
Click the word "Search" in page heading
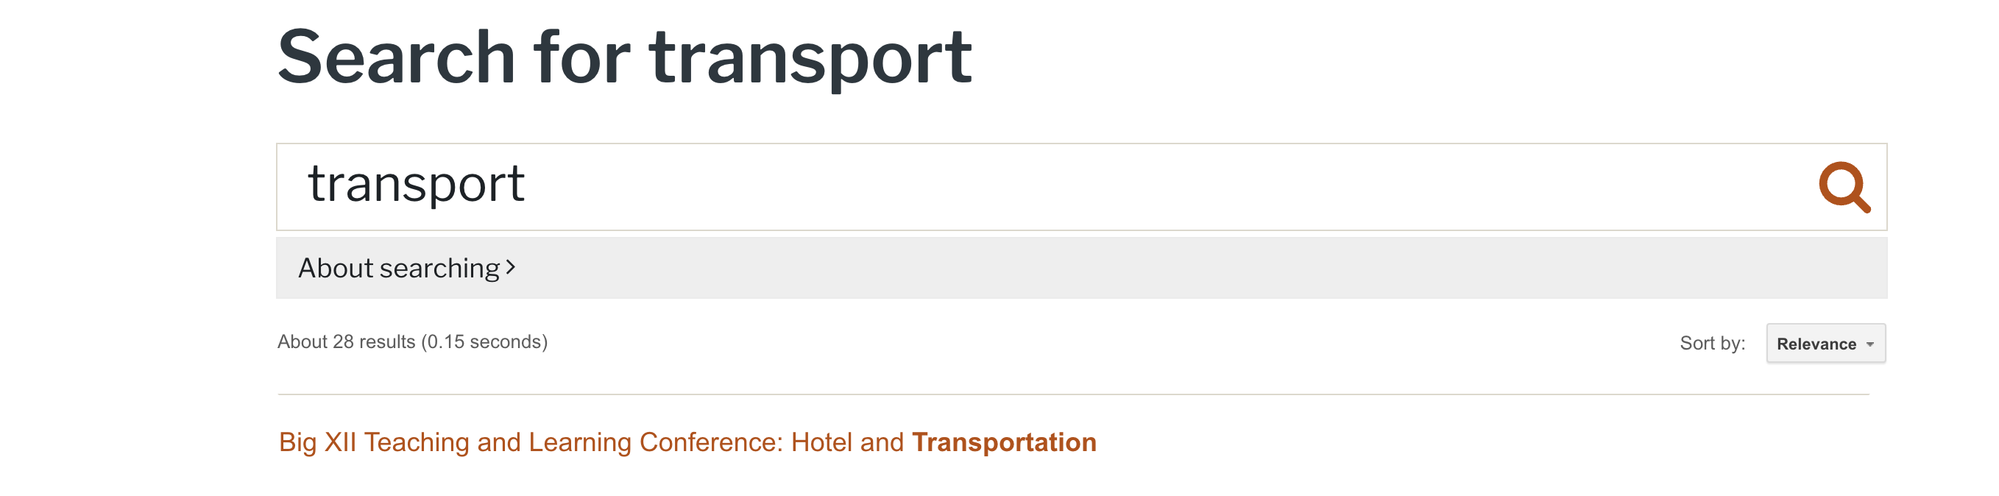pos(397,58)
